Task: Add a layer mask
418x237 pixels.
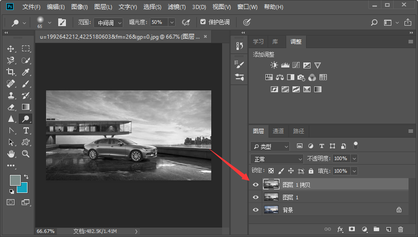Action: tap(352, 229)
